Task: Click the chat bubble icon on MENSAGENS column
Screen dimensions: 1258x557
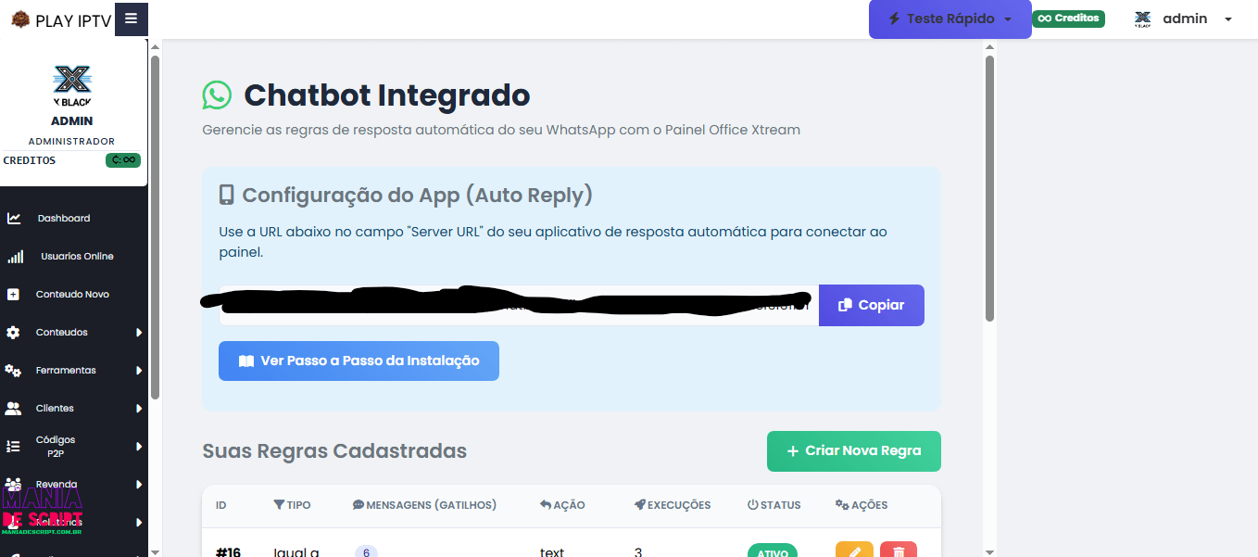Action: click(359, 505)
